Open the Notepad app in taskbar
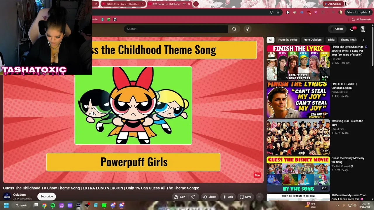Screen dimensions: 374x210 96,205
